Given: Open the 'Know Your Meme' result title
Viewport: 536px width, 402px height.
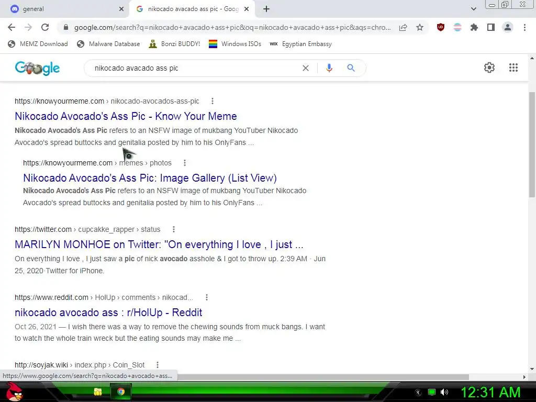Looking at the screenshot, I should pos(126,116).
